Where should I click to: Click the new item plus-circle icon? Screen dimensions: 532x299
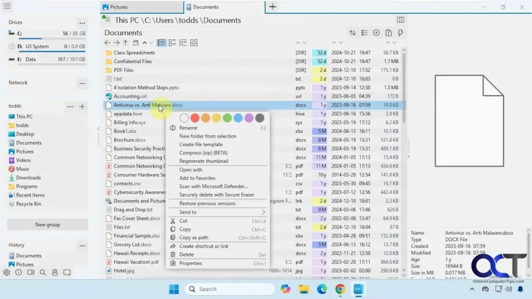tap(376, 33)
